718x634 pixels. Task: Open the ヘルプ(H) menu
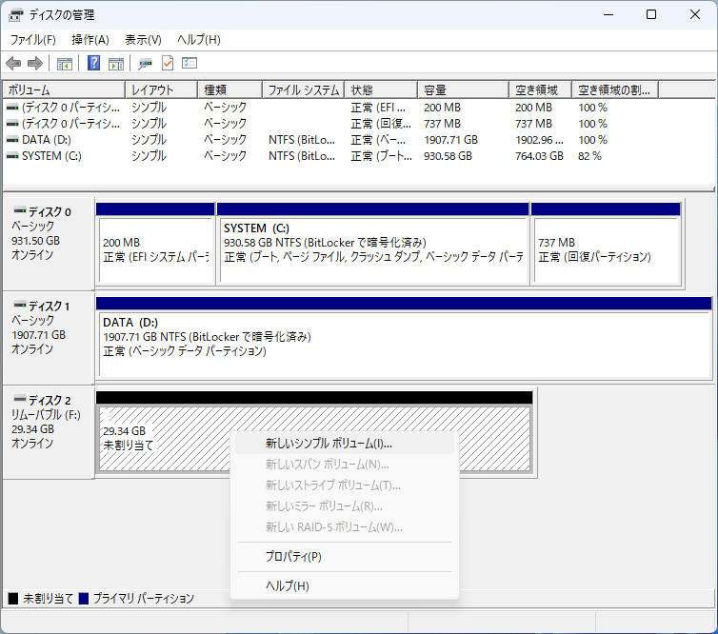(198, 40)
